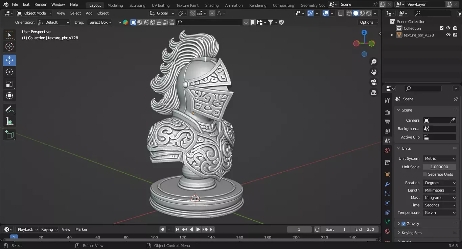Open the Tool properties tab

click(x=387, y=100)
